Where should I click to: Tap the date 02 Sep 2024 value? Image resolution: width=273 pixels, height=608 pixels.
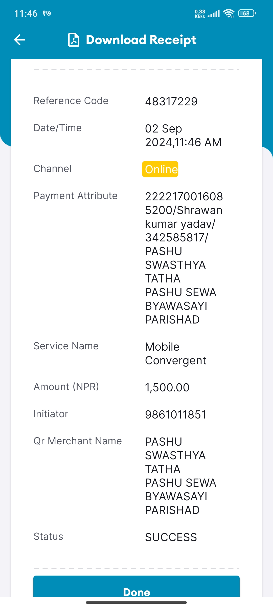coord(183,136)
